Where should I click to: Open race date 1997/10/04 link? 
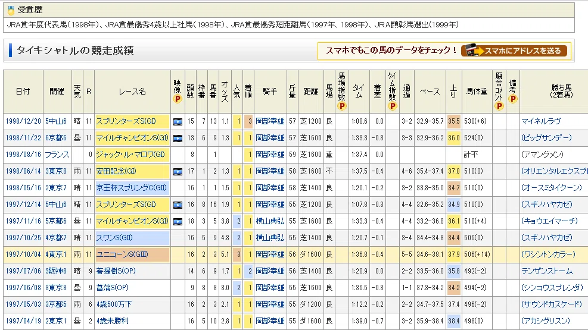pyautogui.click(x=23, y=254)
